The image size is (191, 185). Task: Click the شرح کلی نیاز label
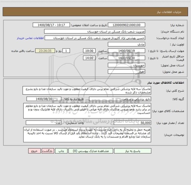(x=175, y=91)
